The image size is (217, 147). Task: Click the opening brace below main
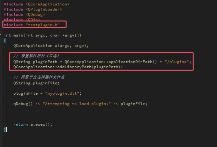pyautogui.click(x=5, y=40)
